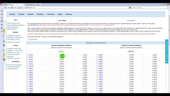
Task: Open the search engine dropdown
Action: click(130, 8)
